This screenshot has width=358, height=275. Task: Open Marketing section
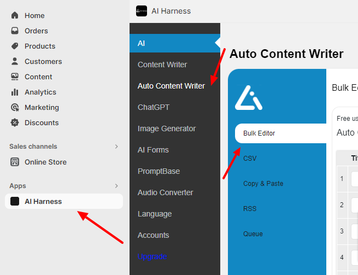(x=42, y=107)
